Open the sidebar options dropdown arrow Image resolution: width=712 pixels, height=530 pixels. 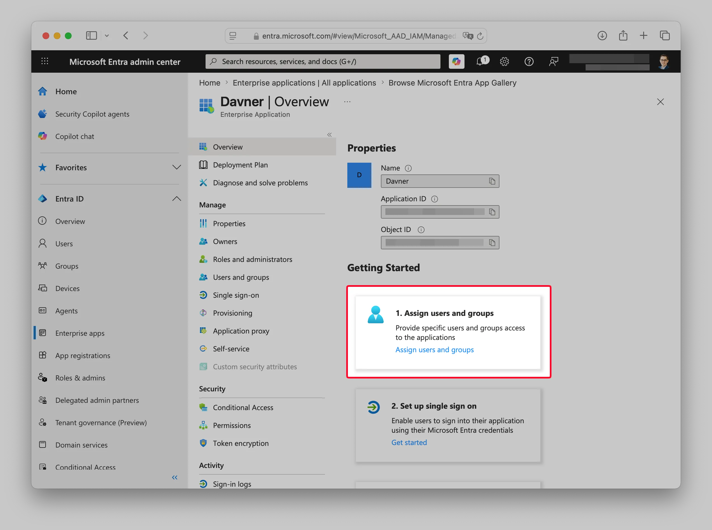(x=107, y=36)
